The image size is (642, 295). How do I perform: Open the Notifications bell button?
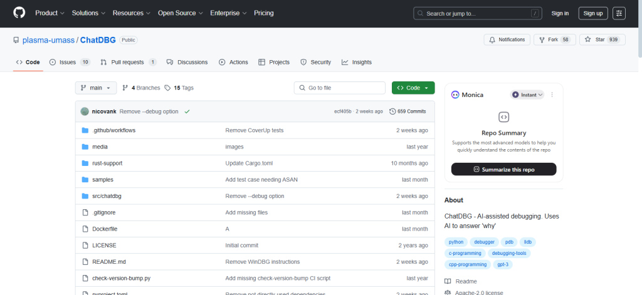coord(507,39)
